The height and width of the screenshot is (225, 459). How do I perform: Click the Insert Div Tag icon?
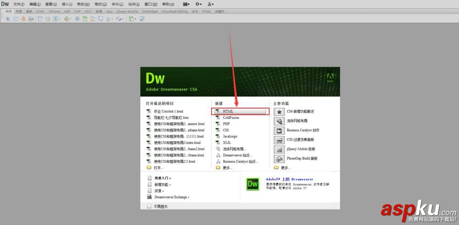point(48,19)
